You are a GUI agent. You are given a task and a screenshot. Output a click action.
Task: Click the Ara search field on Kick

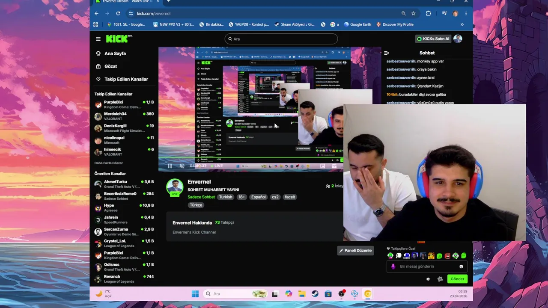coord(281,39)
